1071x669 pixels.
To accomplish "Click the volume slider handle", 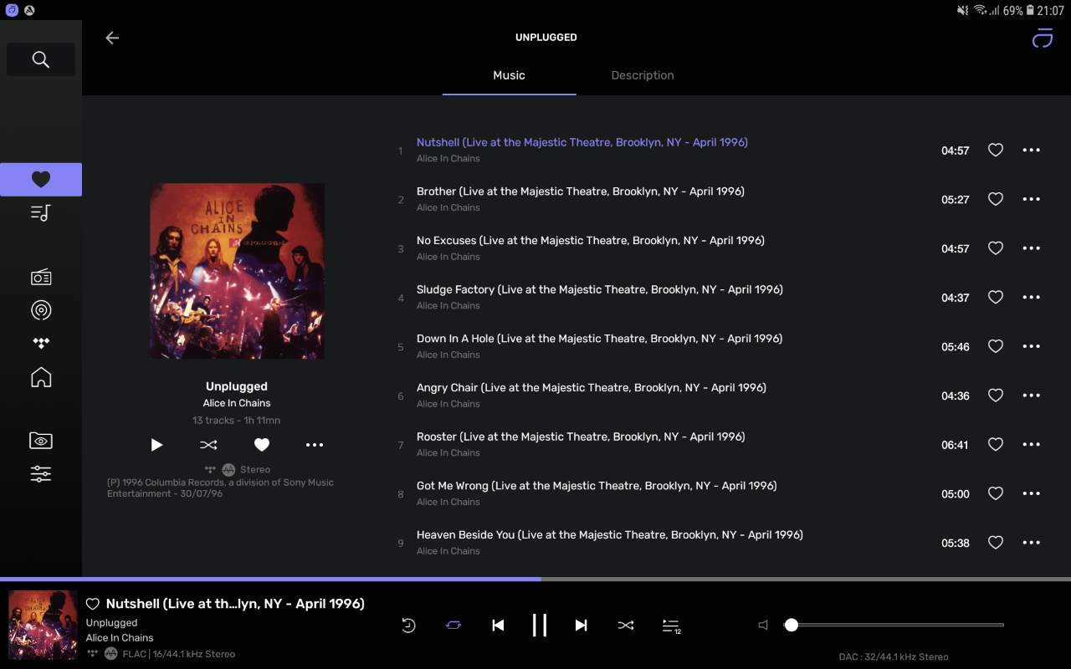I will (x=792, y=625).
